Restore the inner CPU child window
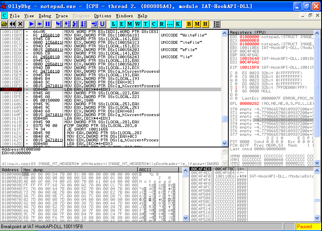Image resolution: width=322 pixels, height=231 pixels. pos(310,15)
